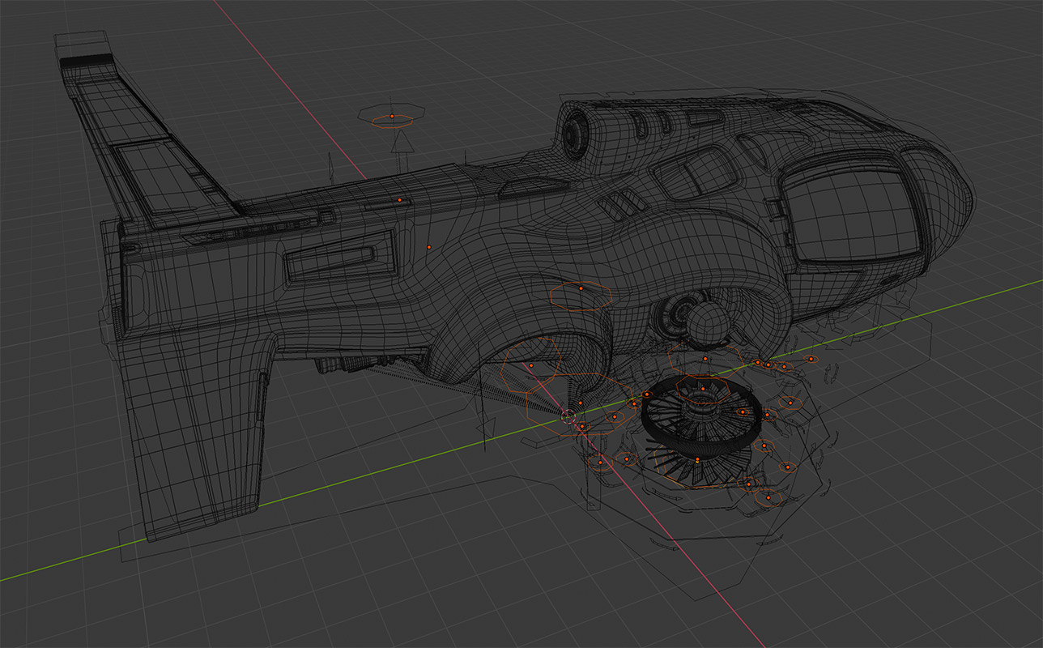Click the 3D cursor crosshair at the axis intersection

click(x=568, y=416)
